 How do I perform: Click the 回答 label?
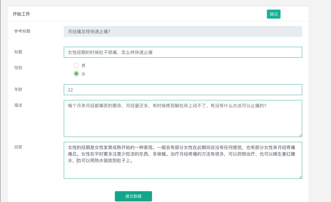[x=18, y=147]
